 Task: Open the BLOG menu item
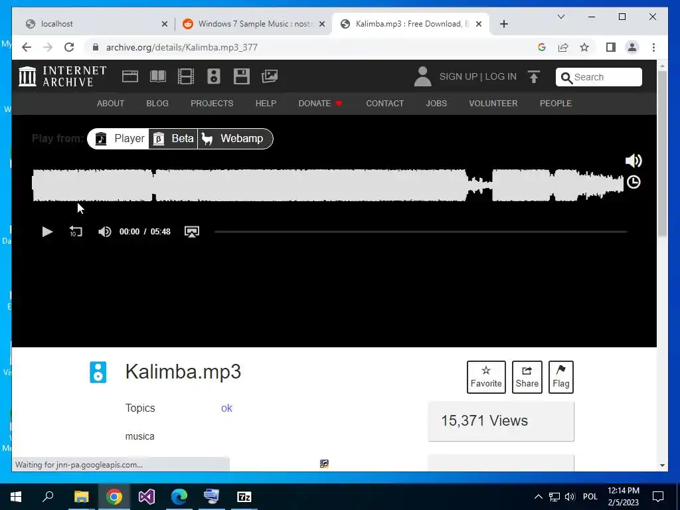[157, 103]
